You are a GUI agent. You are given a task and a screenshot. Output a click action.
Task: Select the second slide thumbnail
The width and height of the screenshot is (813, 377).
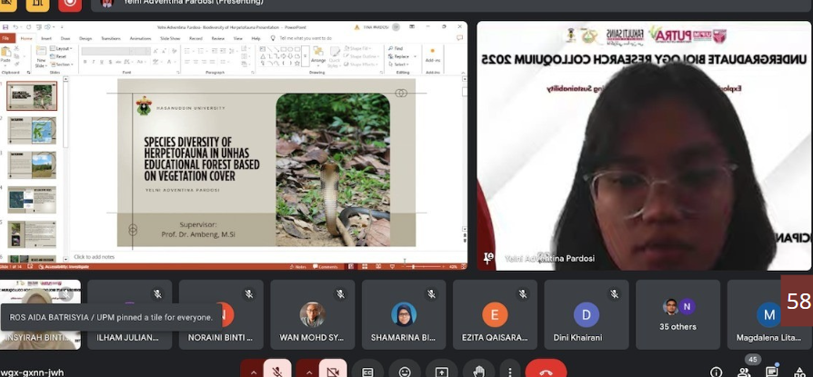tap(32, 130)
